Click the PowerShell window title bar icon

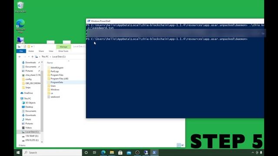click(x=89, y=21)
